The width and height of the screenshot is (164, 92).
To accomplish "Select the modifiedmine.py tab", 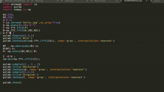I will [133, 1].
